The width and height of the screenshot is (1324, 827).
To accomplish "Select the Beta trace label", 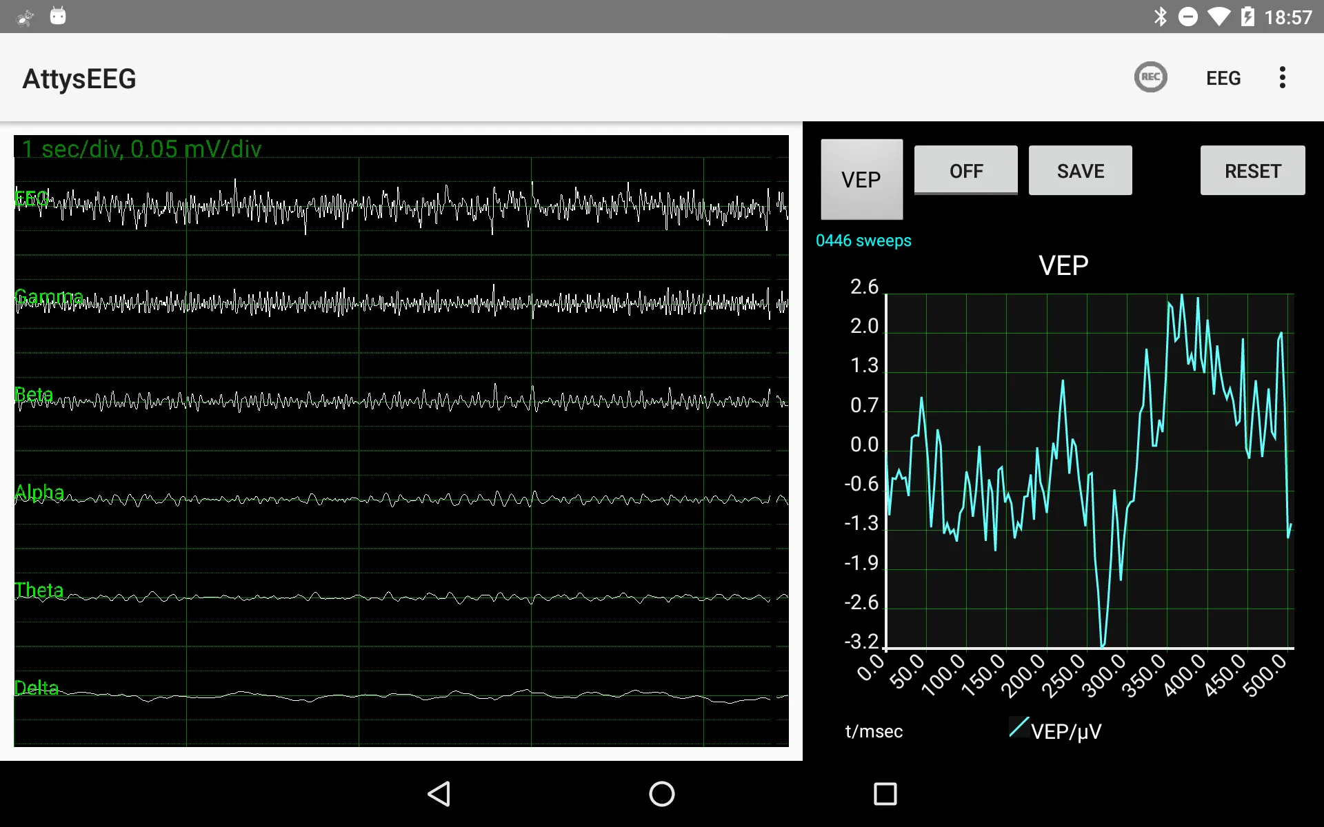I will 34,394.
